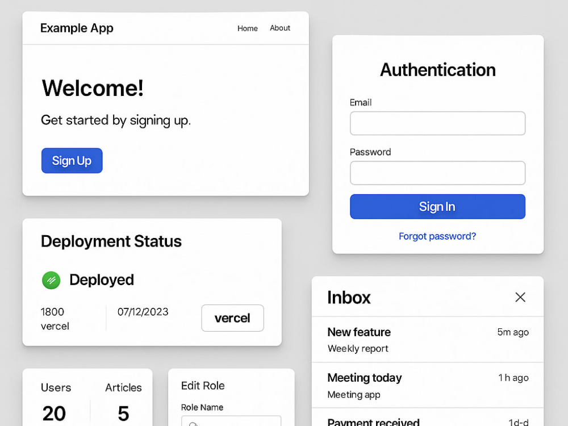Click the Articles label
The image size is (568, 426).
123,387
